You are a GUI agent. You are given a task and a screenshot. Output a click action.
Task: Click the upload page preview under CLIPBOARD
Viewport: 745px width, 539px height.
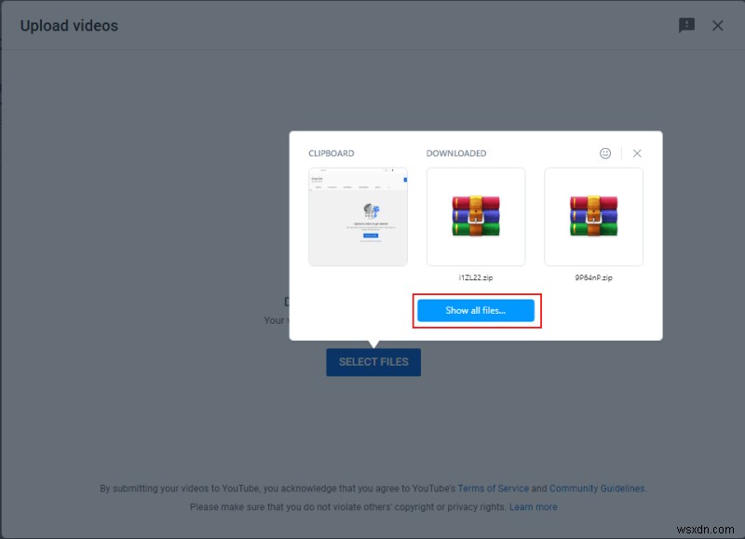pyautogui.click(x=358, y=216)
